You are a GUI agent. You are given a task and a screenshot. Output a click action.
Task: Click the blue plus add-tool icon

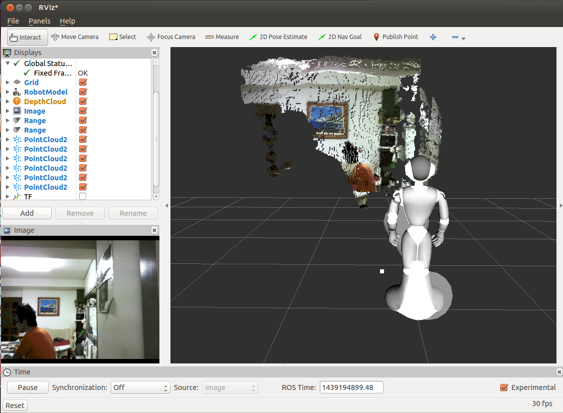pyautogui.click(x=433, y=37)
